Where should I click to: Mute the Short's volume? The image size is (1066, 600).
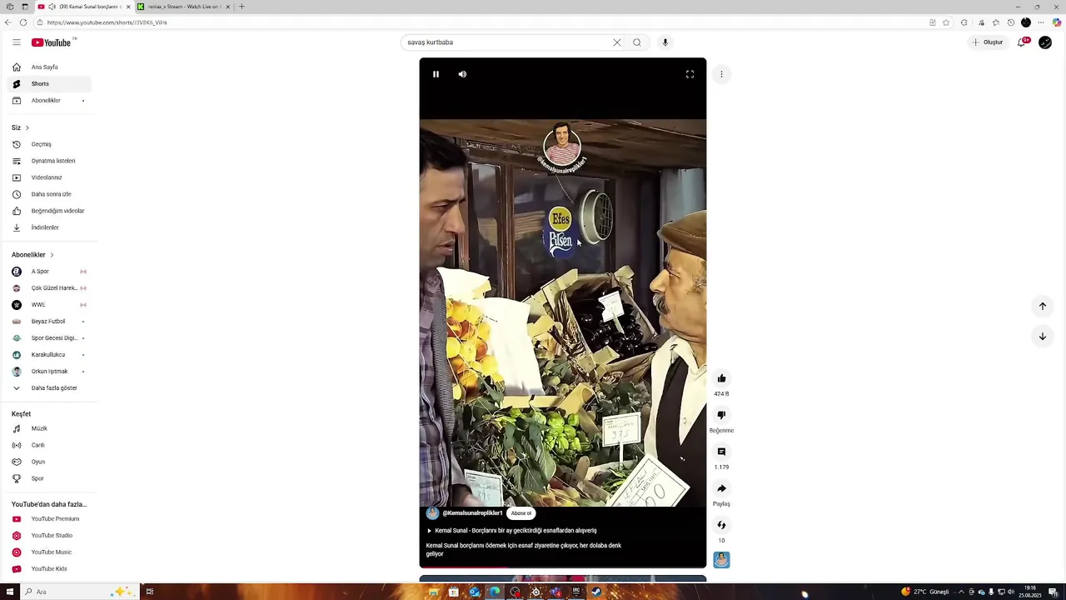click(462, 74)
